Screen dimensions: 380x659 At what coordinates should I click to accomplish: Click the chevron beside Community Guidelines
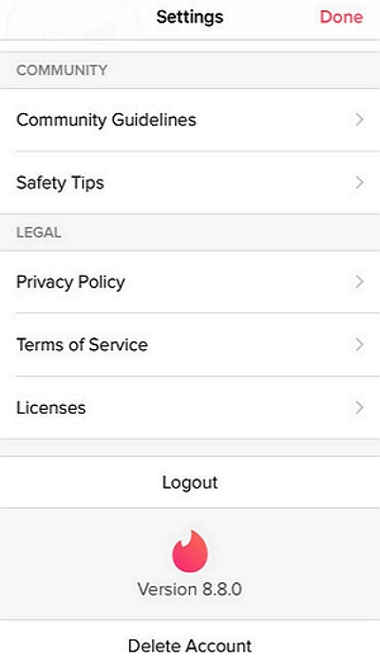(x=359, y=120)
